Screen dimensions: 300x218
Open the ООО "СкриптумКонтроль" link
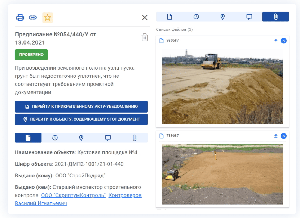click(73, 195)
